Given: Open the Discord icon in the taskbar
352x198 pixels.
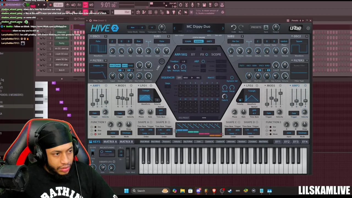Looking at the screenshot, I should (x=198, y=191).
